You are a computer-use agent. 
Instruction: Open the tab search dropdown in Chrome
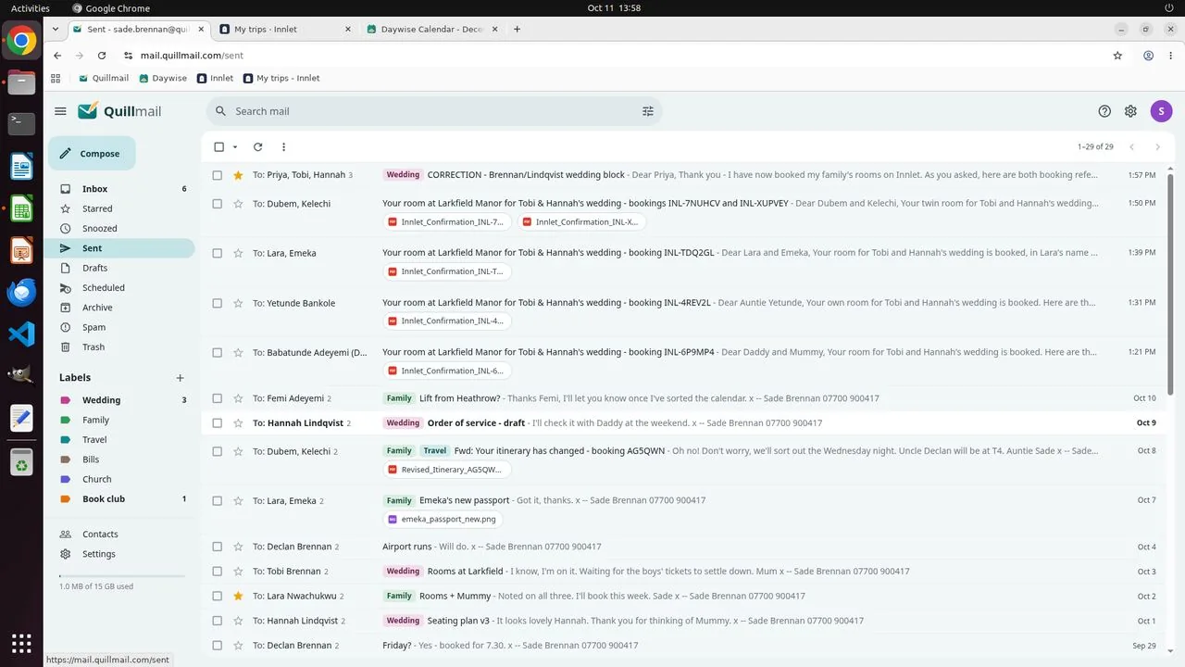(56, 29)
